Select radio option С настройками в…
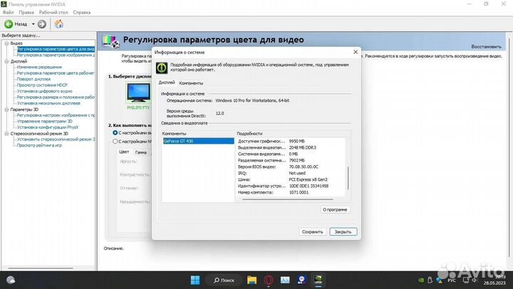 115,132
